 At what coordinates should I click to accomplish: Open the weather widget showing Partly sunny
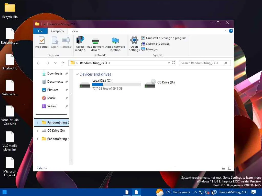173,192
